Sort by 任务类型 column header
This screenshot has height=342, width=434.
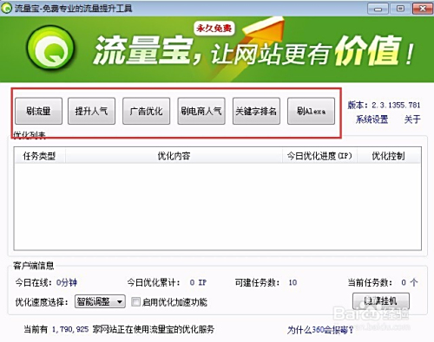click(39, 156)
